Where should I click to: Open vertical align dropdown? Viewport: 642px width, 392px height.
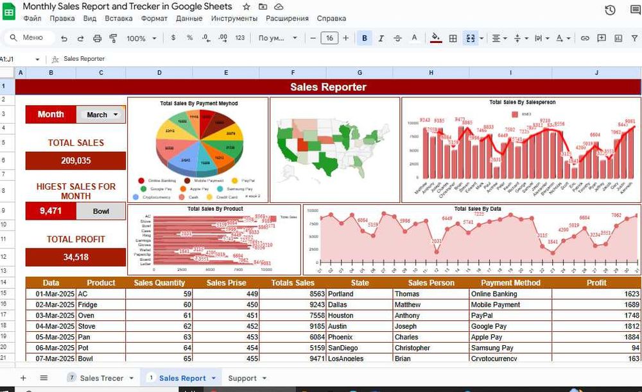point(521,38)
